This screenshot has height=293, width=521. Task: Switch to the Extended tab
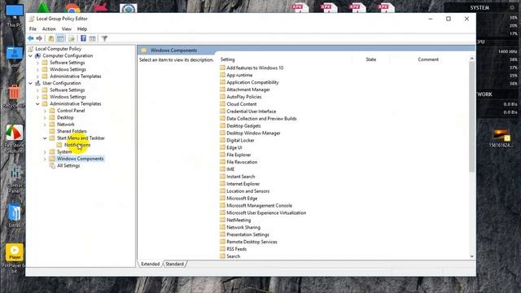tap(150, 264)
